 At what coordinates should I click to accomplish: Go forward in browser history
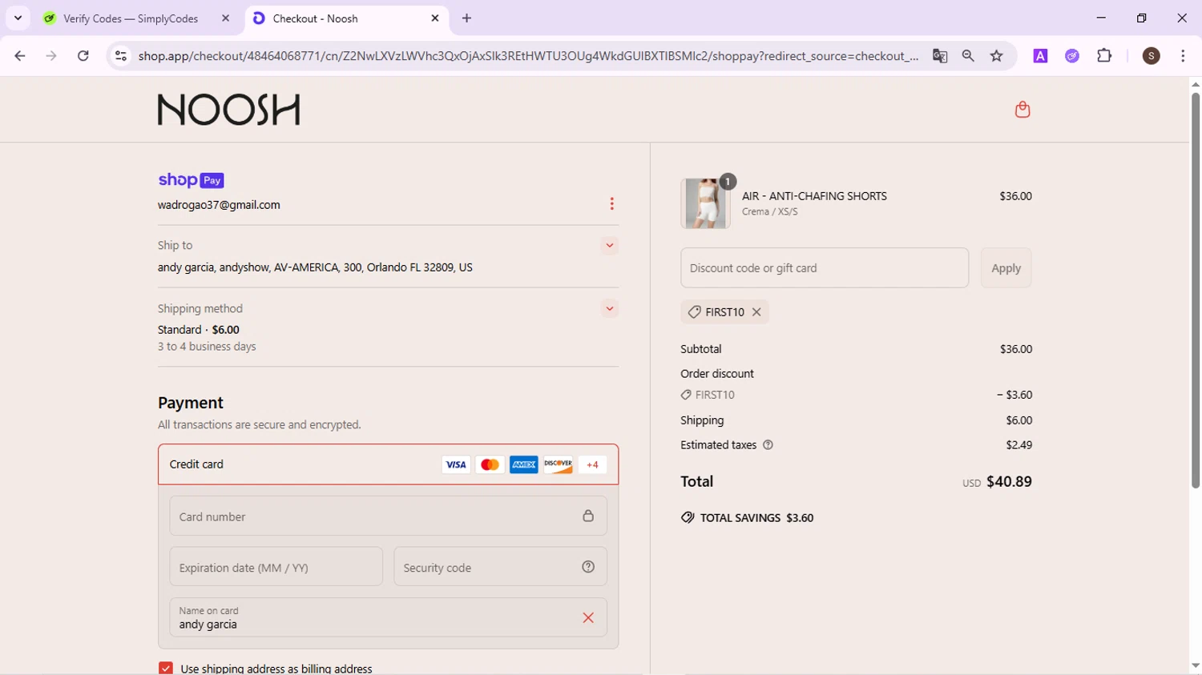(x=51, y=56)
